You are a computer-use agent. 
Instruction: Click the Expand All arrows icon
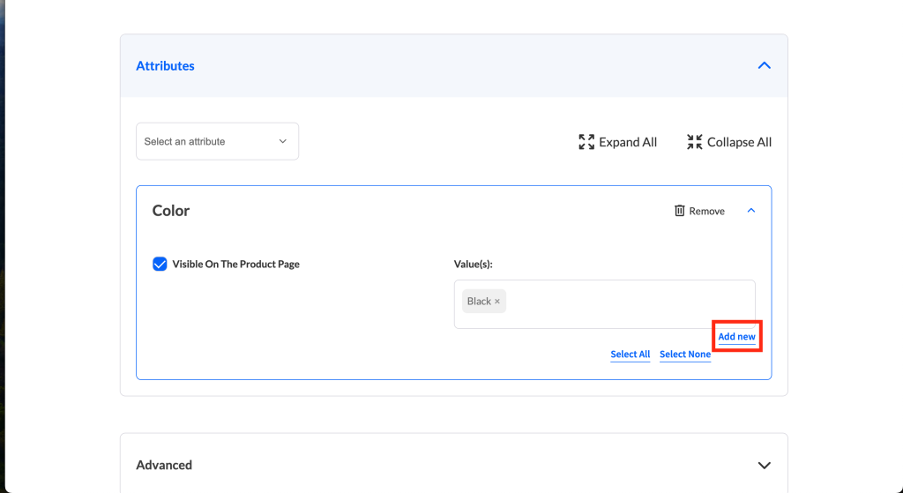point(586,142)
